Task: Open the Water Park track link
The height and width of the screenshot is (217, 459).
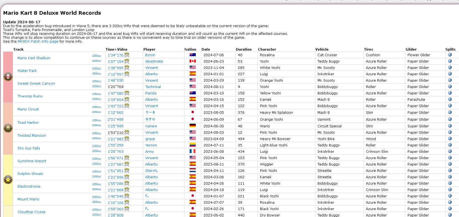Action: click(x=27, y=71)
